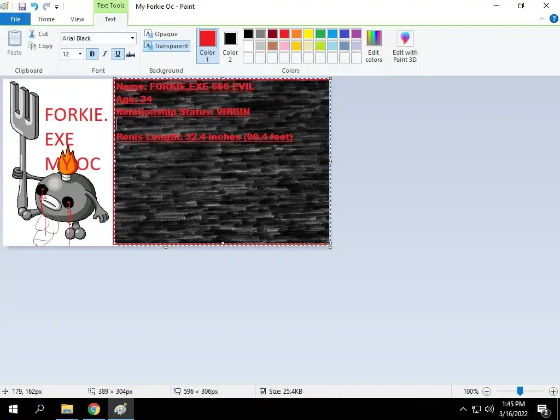Screen dimensions: 560x420
Task: Show hidden system tray icons
Action: [x=463, y=409]
